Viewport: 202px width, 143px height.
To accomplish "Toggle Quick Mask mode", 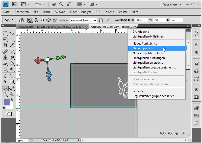I will pos(9,114).
